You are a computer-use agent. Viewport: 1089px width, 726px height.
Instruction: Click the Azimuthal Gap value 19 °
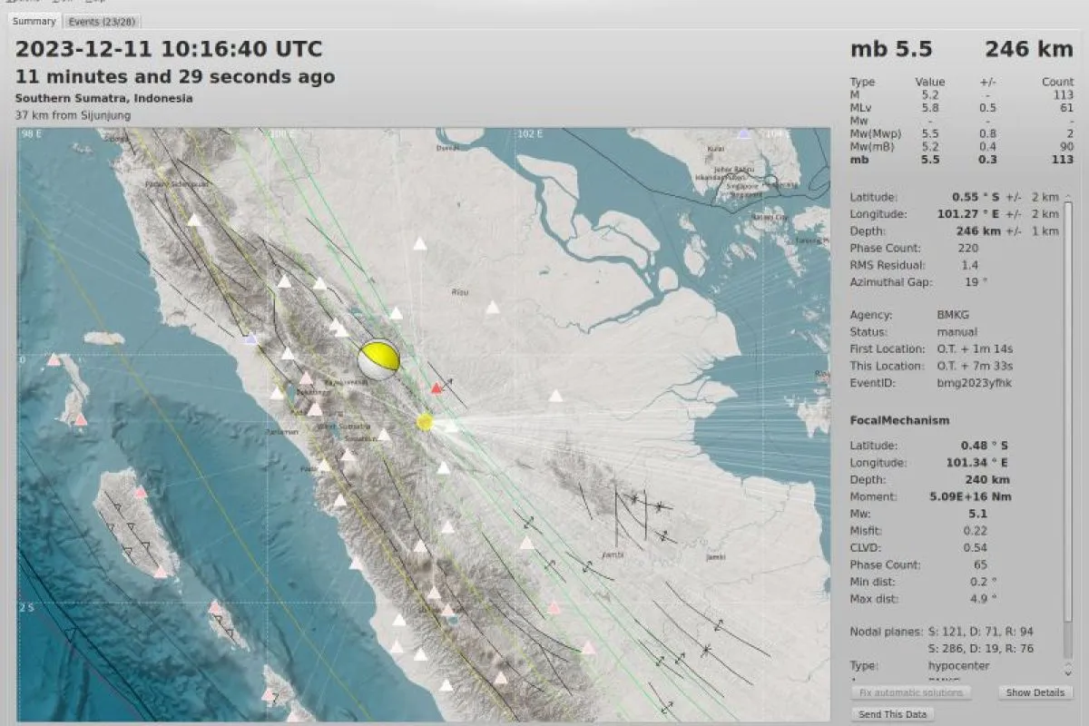(976, 282)
